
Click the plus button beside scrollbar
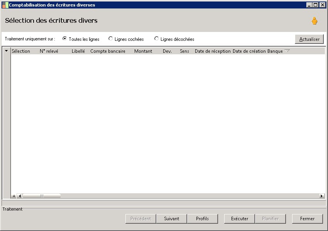14,196
